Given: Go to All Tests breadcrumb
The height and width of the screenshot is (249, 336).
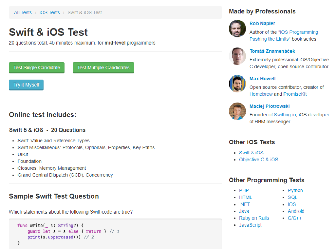Looking at the screenshot, I should point(23,12).
